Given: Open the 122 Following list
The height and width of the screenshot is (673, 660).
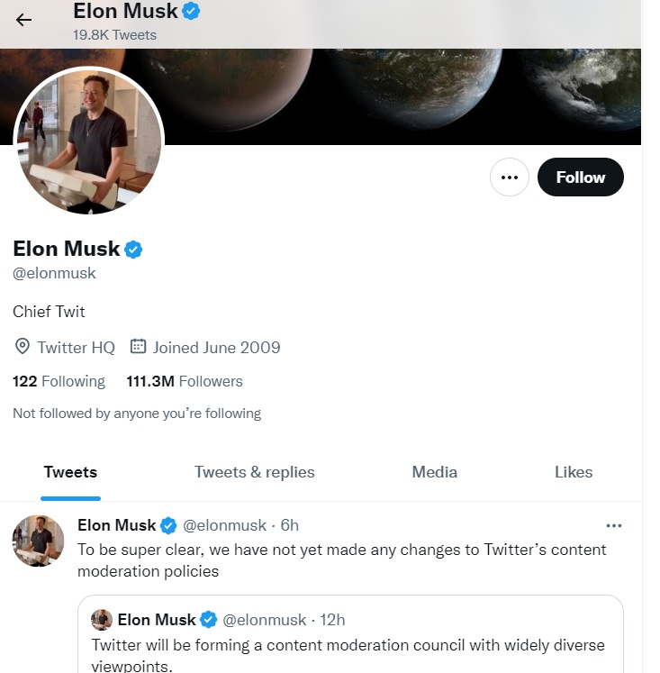Looking at the screenshot, I should coord(59,381).
